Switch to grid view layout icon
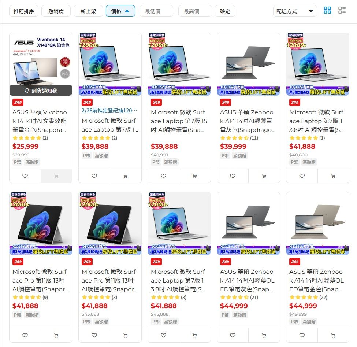The height and width of the screenshot is (347, 357). (x=327, y=10)
